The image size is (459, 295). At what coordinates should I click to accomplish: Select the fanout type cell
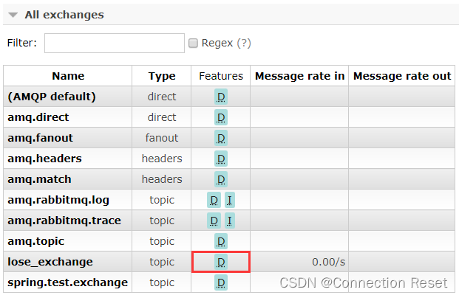[162, 138]
